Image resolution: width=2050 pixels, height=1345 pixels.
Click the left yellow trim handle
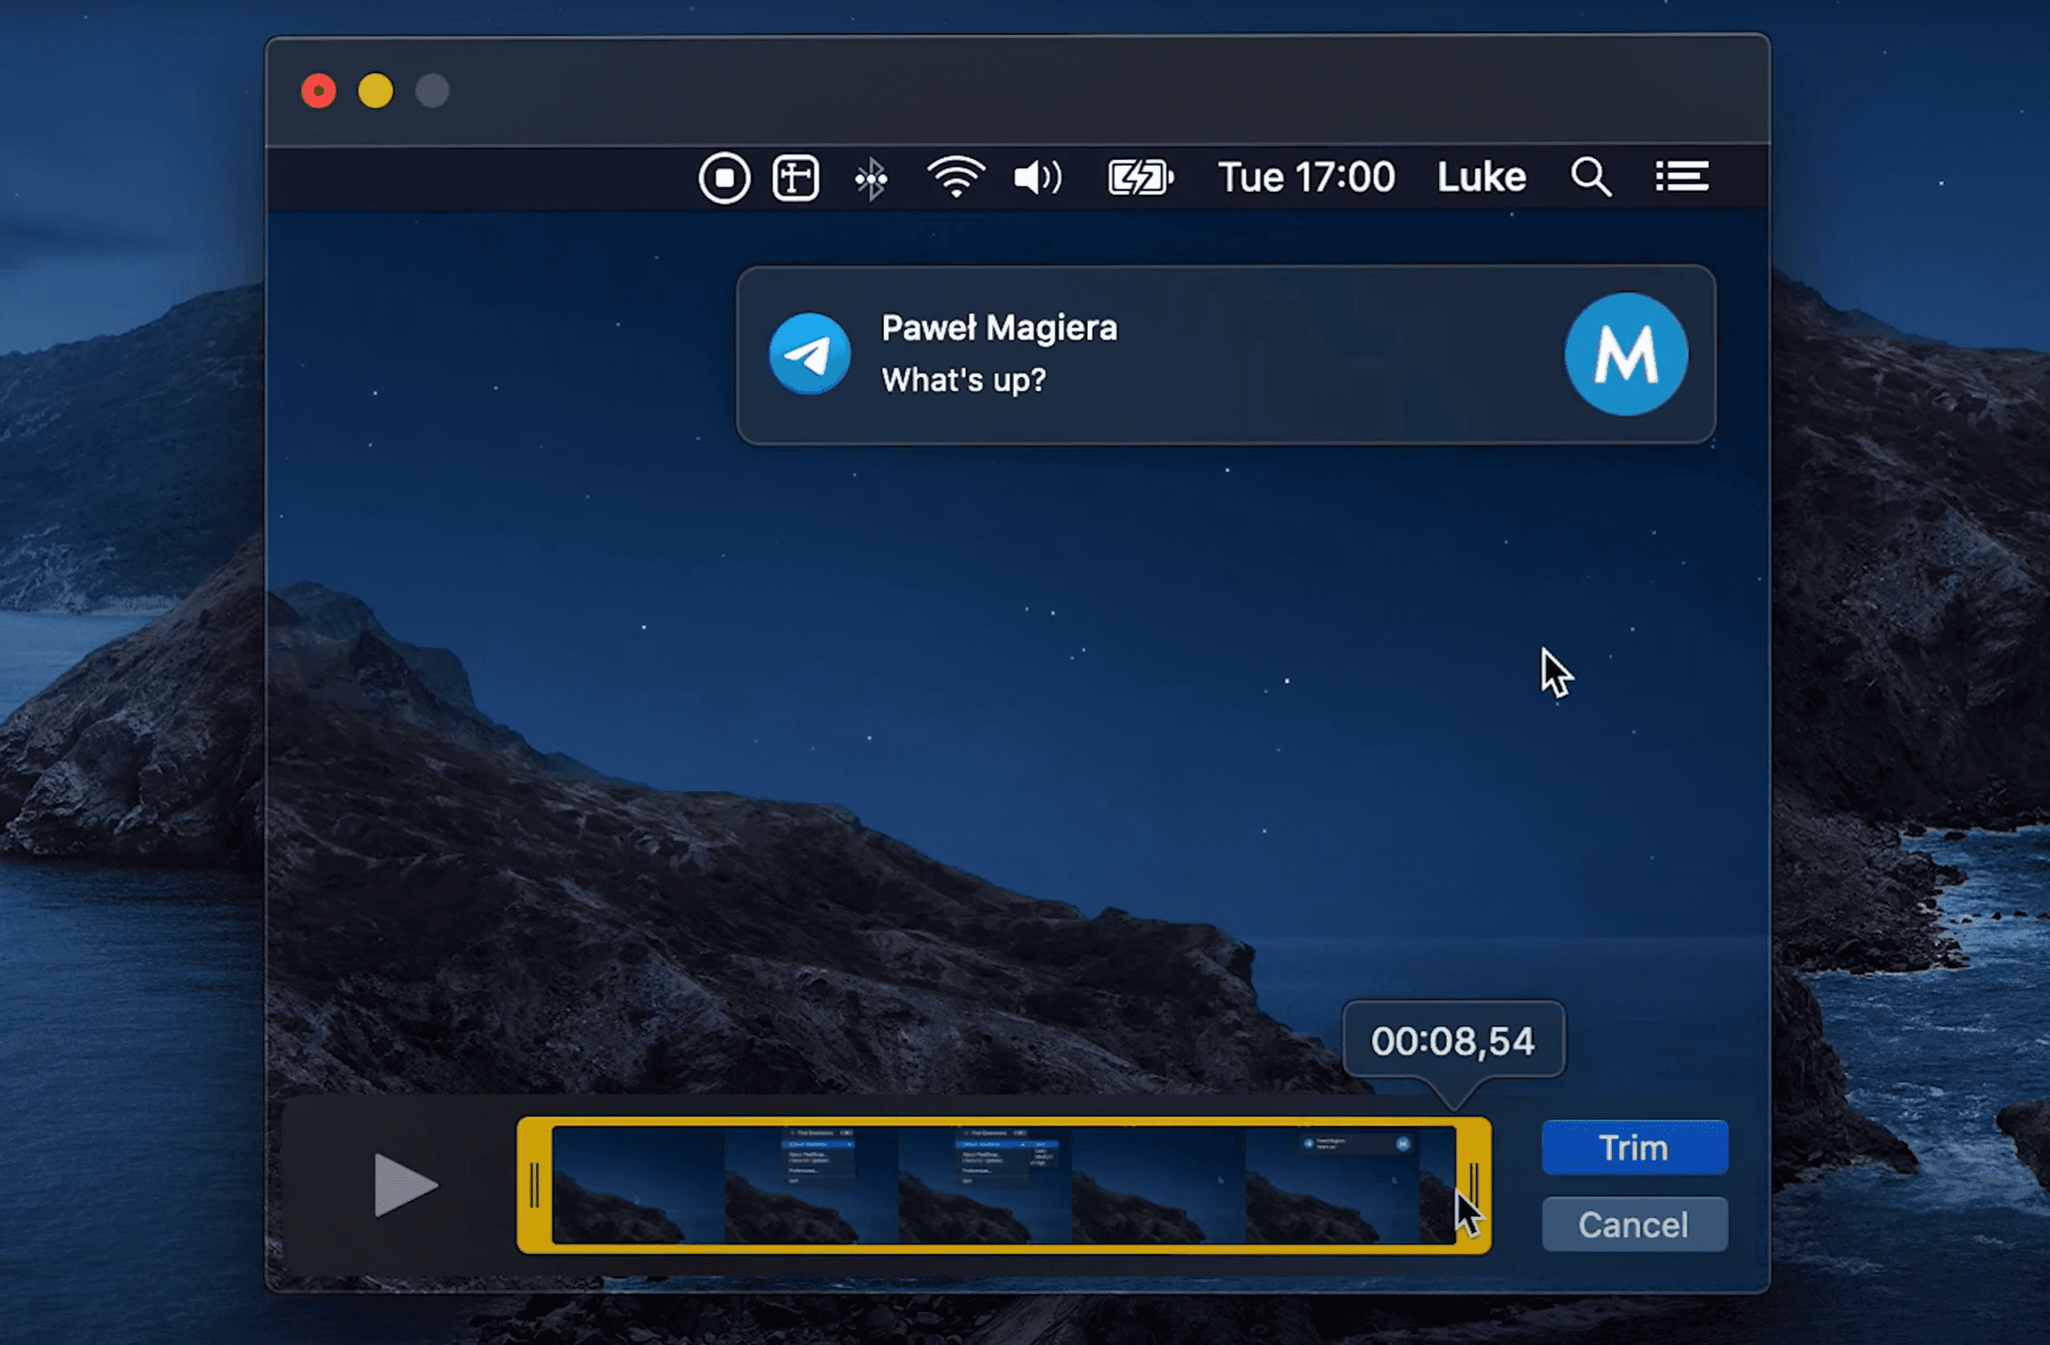click(534, 1185)
